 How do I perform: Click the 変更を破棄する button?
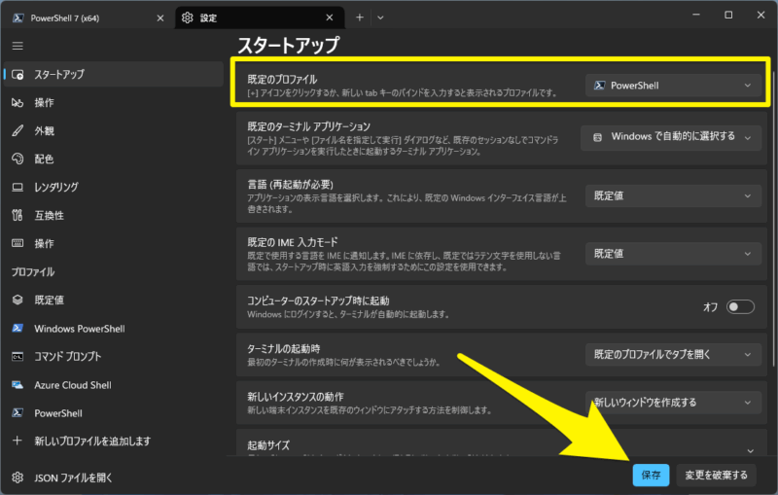[716, 476]
